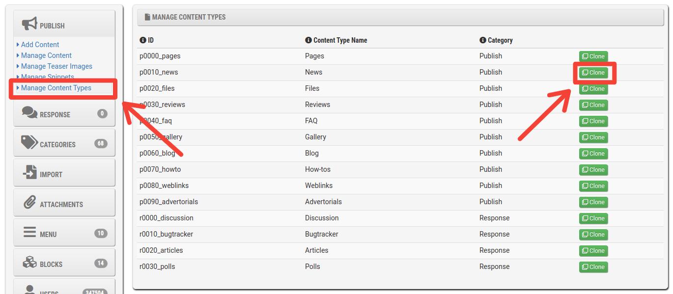Clone the r0030_polls content type
The height and width of the screenshot is (294, 673).
pyautogui.click(x=593, y=267)
